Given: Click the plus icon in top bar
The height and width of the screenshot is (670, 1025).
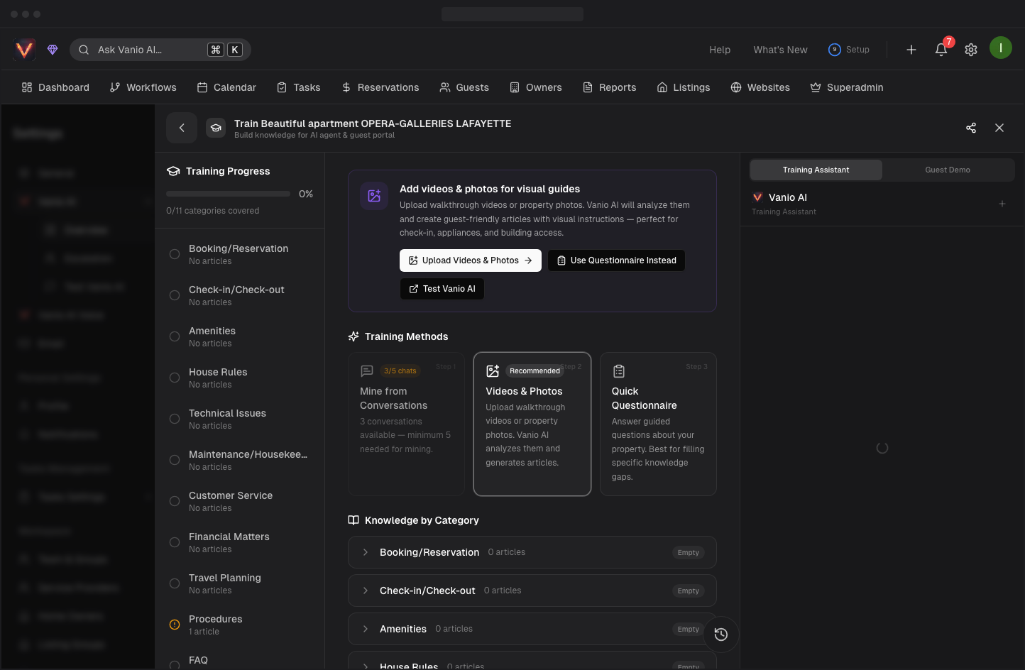Looking at the screenshot, I should click(911, 50).
